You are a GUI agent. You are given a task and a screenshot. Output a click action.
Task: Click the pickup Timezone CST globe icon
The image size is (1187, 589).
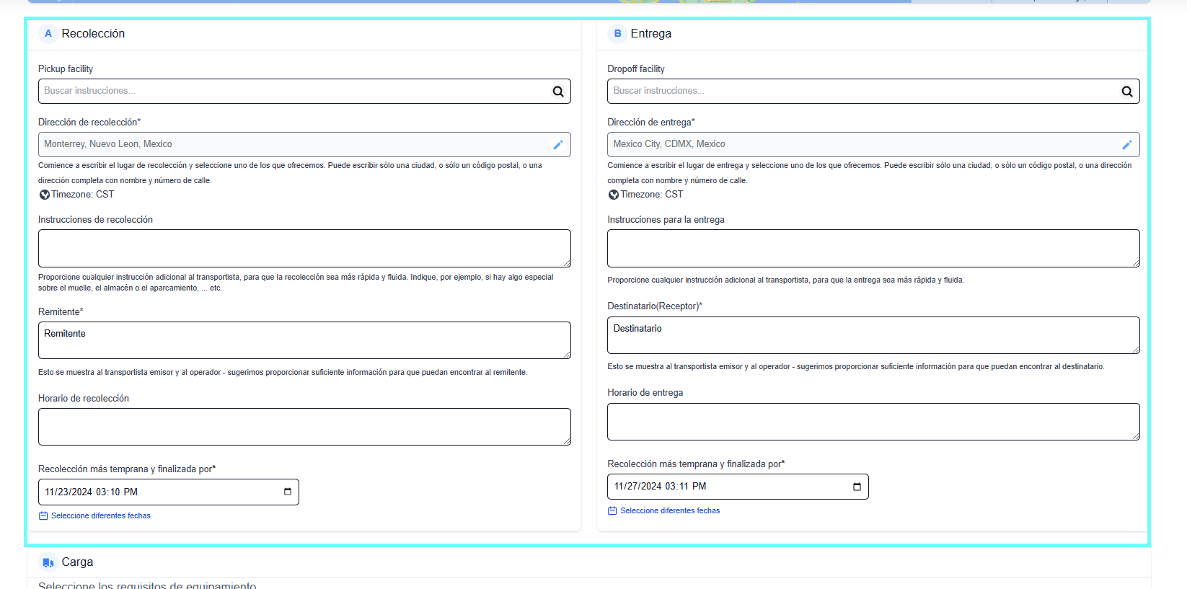pos(45,195)
